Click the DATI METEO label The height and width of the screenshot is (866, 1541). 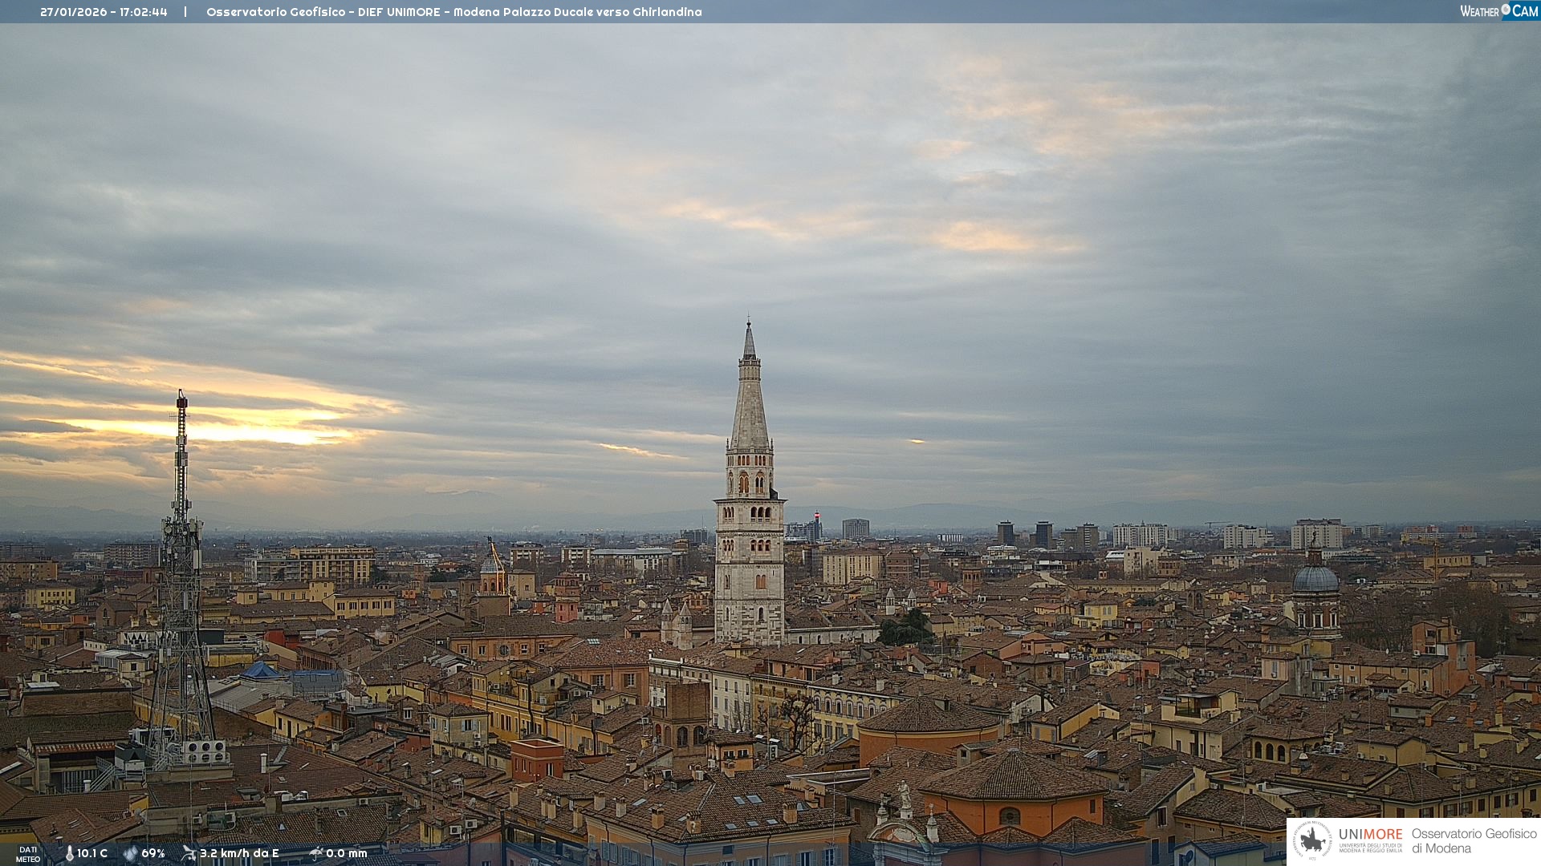28,854
